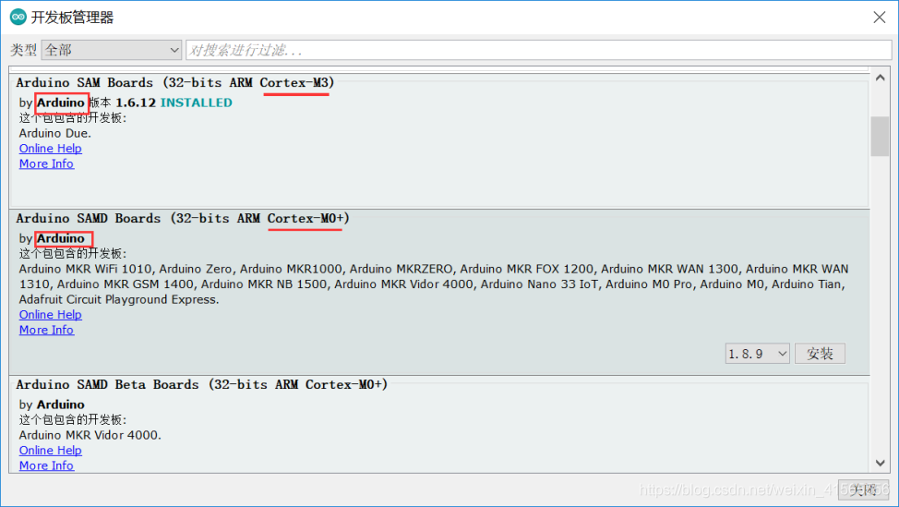The image size is (899, 507).
Task: Open More Info for Arduino SAM Boards
Action: (x=46, y=164)
